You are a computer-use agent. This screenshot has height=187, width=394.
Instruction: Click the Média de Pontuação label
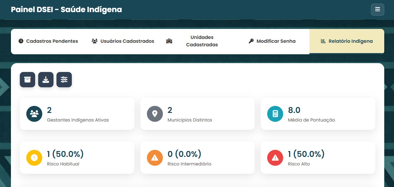312,120
